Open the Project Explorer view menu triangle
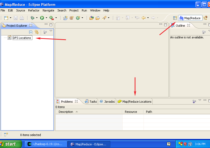Image resolution: width=210 pixels, height=148 pixels. tap(51, 31)
